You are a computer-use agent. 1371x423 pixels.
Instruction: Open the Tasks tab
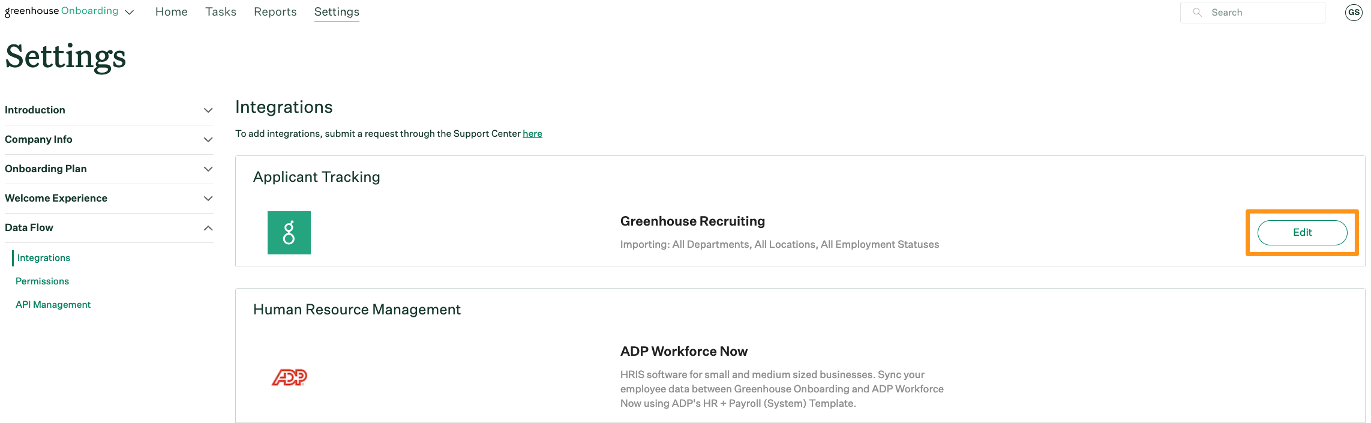(221, 12)
